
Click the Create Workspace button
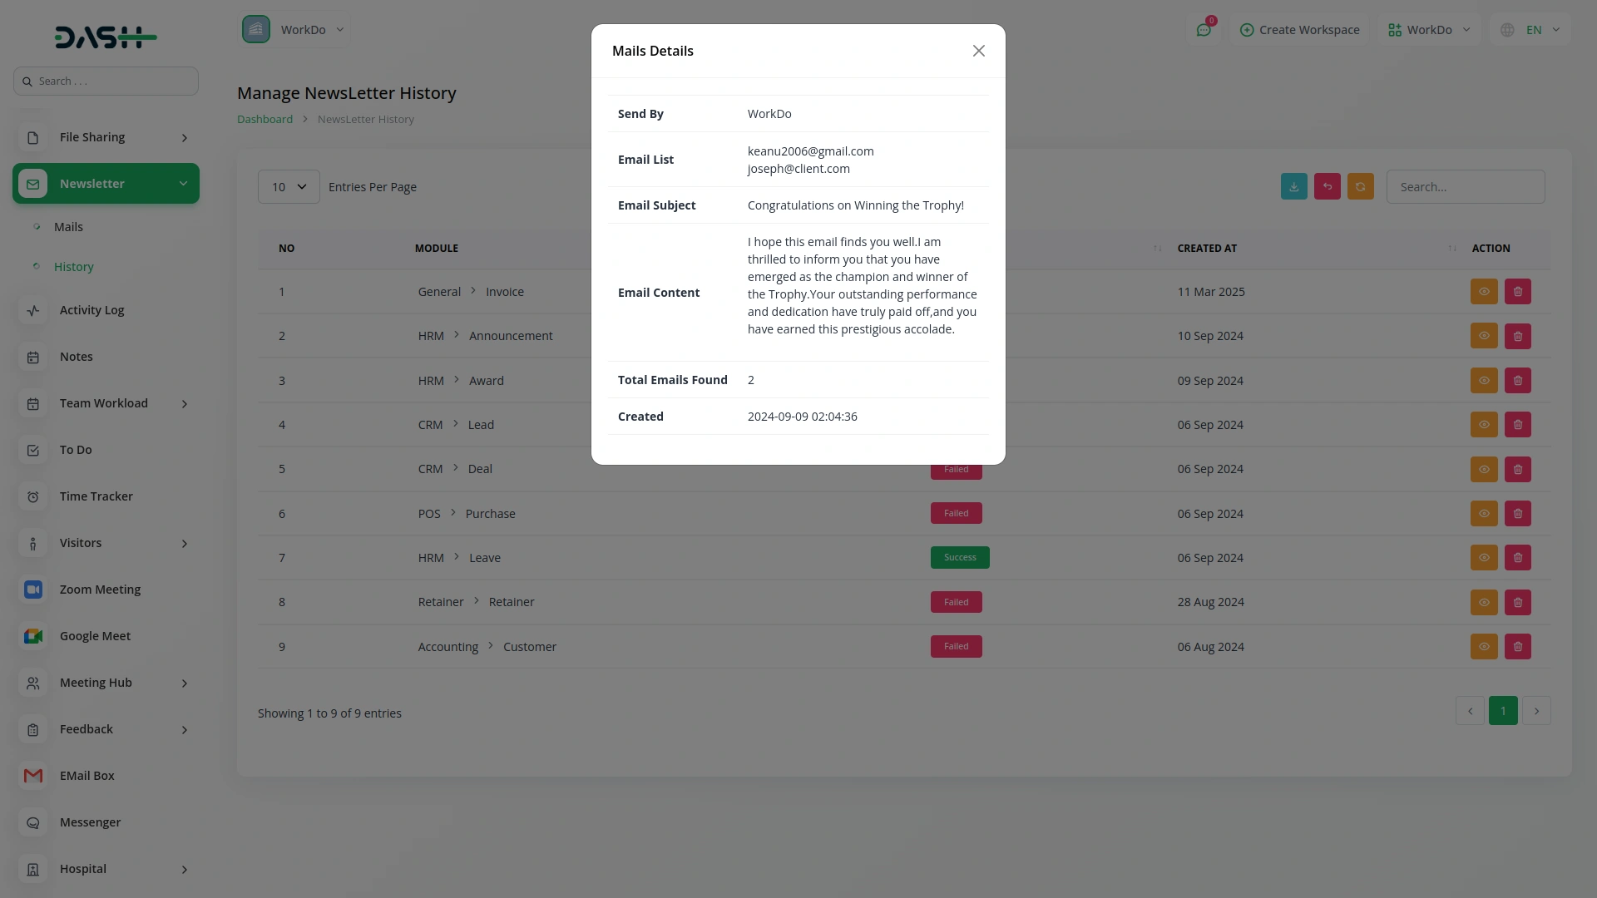point(1299,30)
